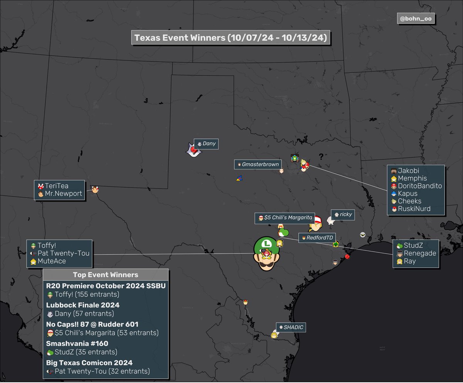Click the Texas Event Winners title banner

[x=230, y=38]
